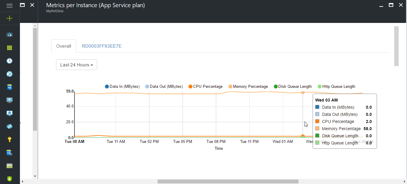The image size is (407, 184).
Task: Toggle CPU Percentage series in legend
Action: [206, 87]
